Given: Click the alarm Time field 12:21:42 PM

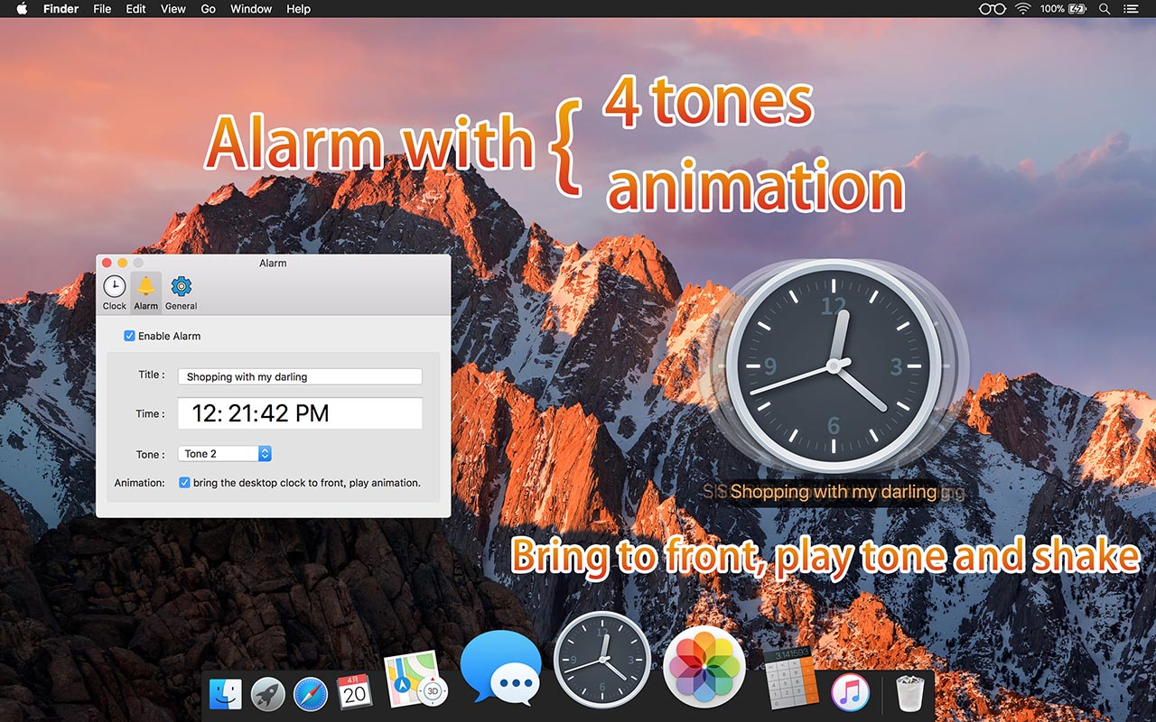Looking at the screenshot, I should pyautogui.click(x=300, y=413).
